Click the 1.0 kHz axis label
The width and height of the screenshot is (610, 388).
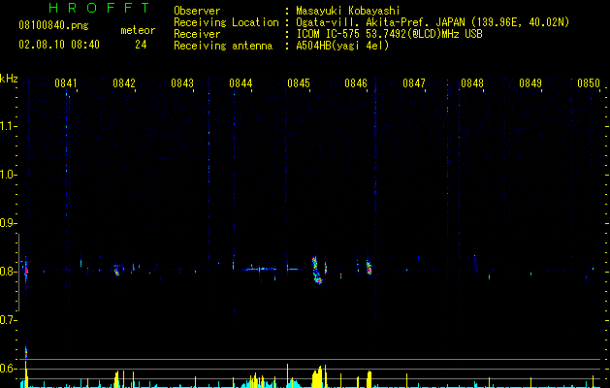pos(8,175)
